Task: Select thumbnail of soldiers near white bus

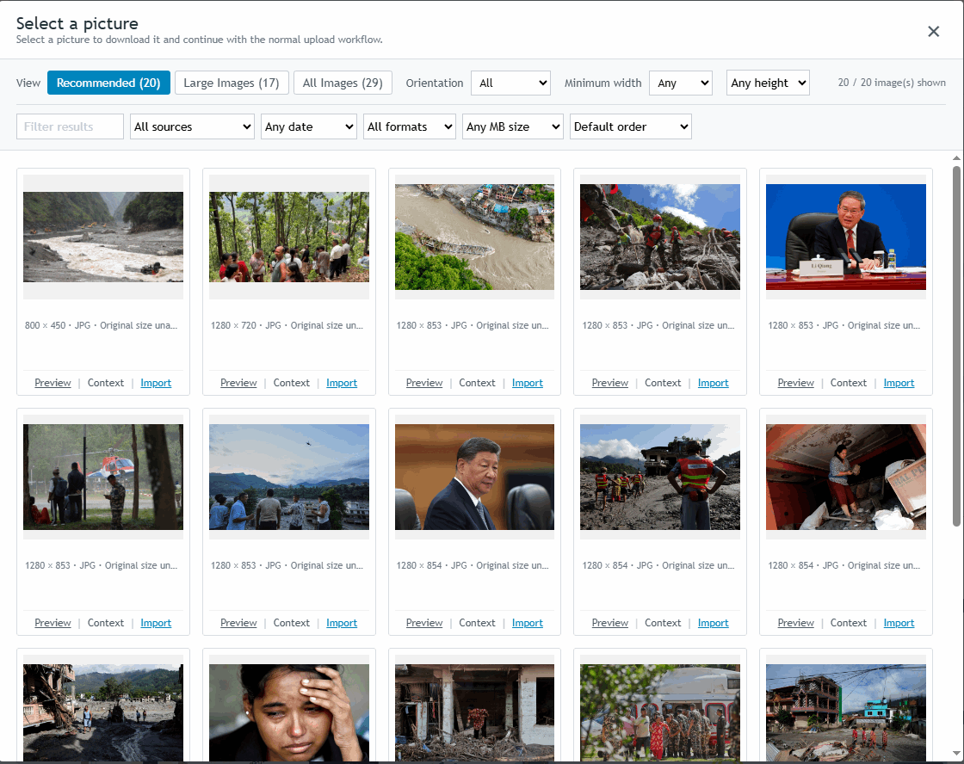Action: pyautogui.click(x=660, y=713)
